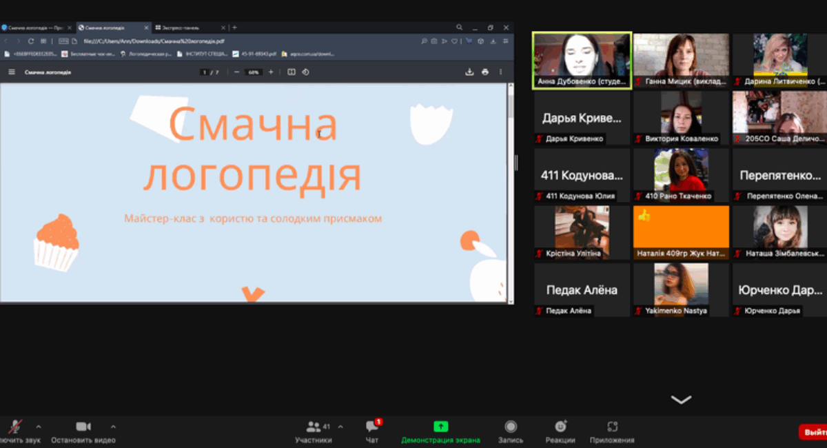Expand video options arrow next to camera
This screenshot has width=827, height=448.
tap(113, 426)
